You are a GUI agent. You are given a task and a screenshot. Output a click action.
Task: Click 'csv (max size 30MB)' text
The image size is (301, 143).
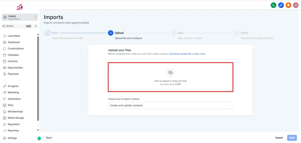(170, 84)
